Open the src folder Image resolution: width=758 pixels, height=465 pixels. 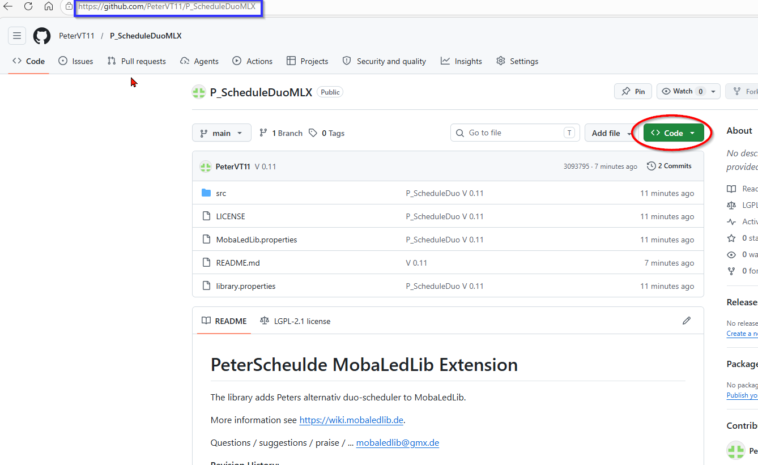pos(221,193)
